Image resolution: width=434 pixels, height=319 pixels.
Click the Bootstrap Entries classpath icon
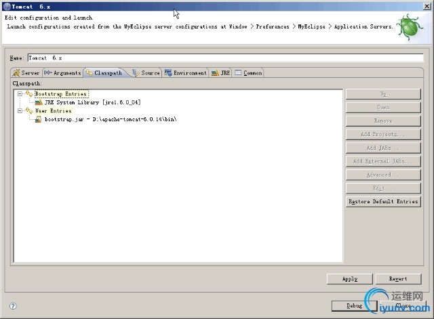click(29, 94)
